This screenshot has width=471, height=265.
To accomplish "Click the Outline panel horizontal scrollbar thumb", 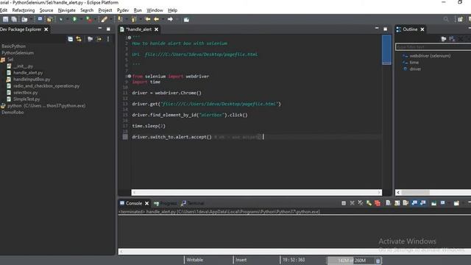I will pyautogui.click(x=415, y=192).
